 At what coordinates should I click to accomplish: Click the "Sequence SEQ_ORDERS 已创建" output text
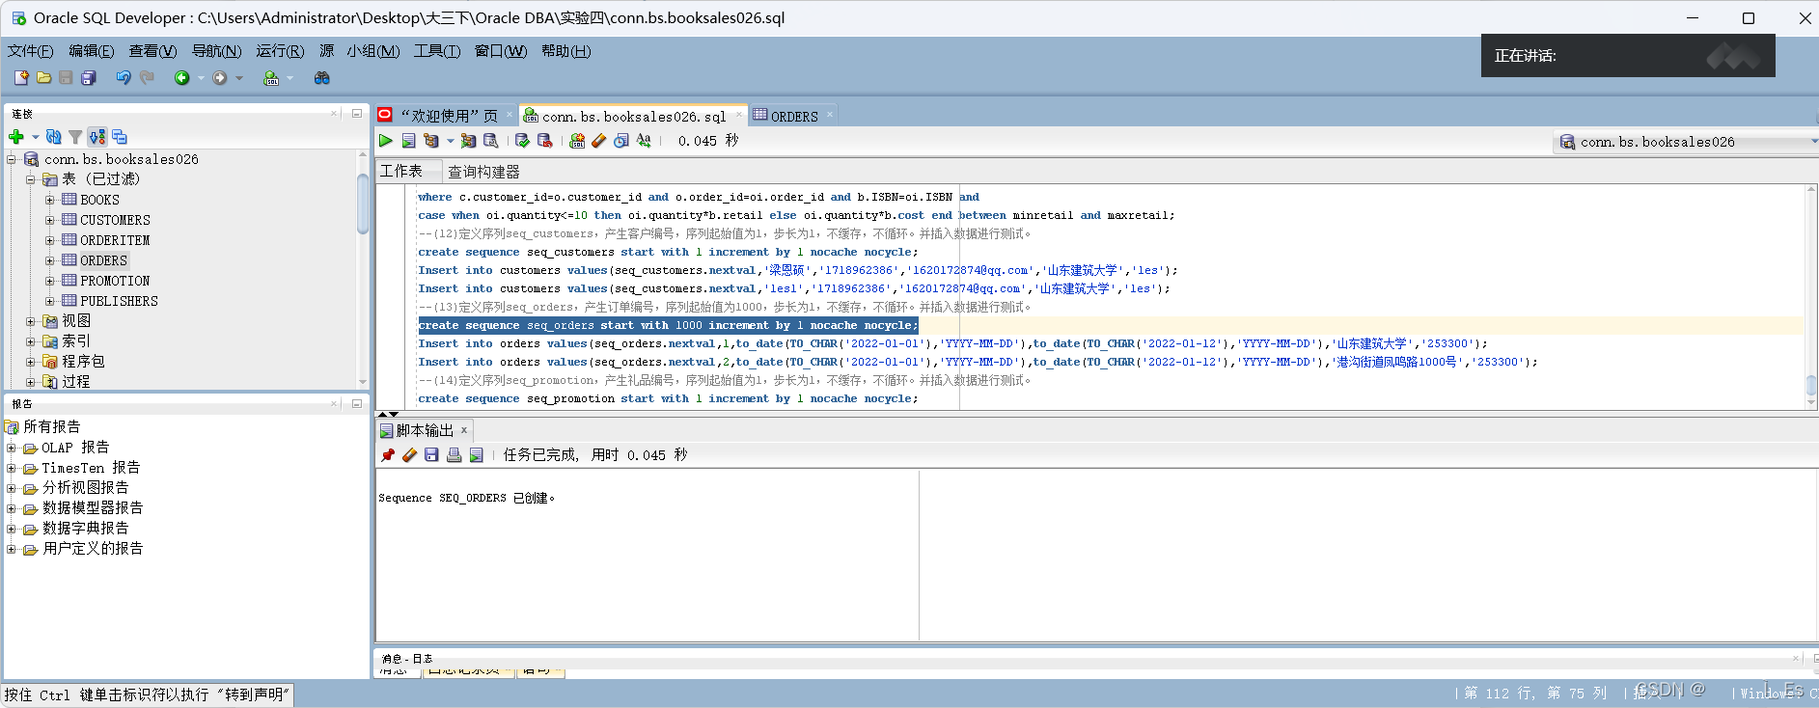[x=466, y=498]
